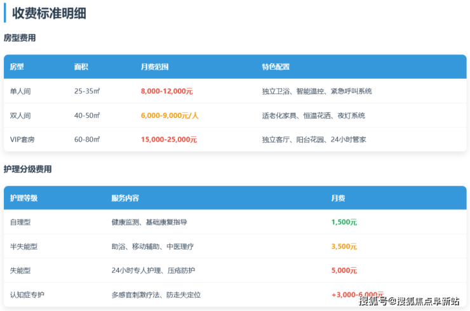
Task: Select the 双人间 row label
Action: pos(21,116)
